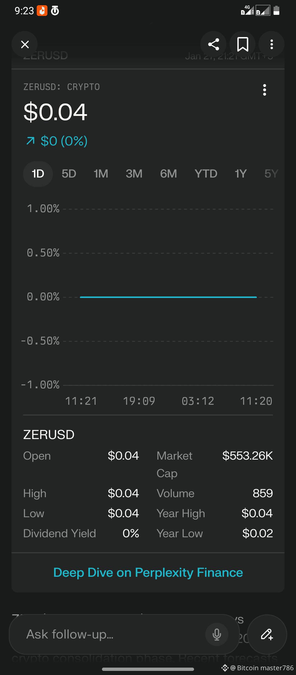Screen dimensions: 296x675
Task: Switch the chart to 1M range
Action: (101, 174)
